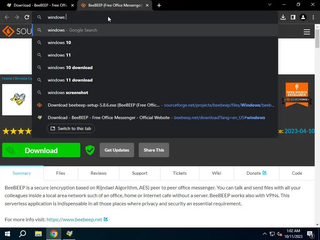
Task: Pick the 'windows 10' suggestion
Action: point(155,42)
